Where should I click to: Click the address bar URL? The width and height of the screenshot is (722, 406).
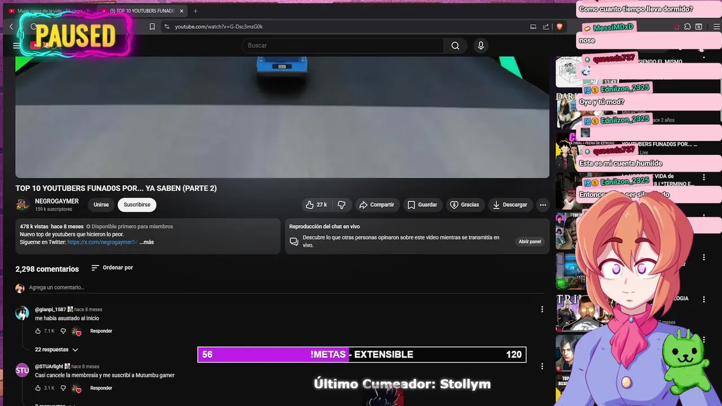[x=219, y=27]
